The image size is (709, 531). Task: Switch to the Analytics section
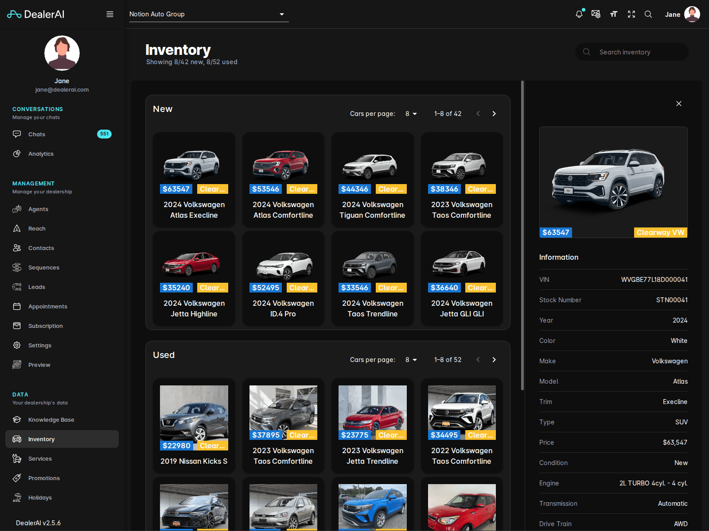pos(41,154)
